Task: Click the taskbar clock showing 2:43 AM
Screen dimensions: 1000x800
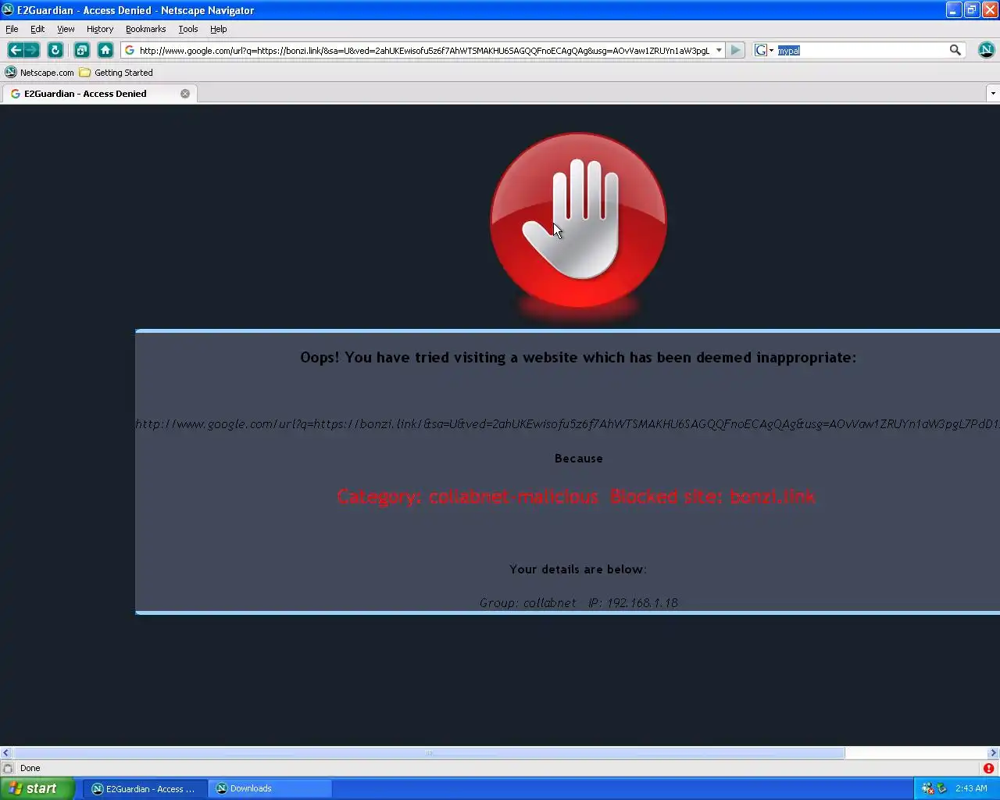Action: (x=971, y=788)
